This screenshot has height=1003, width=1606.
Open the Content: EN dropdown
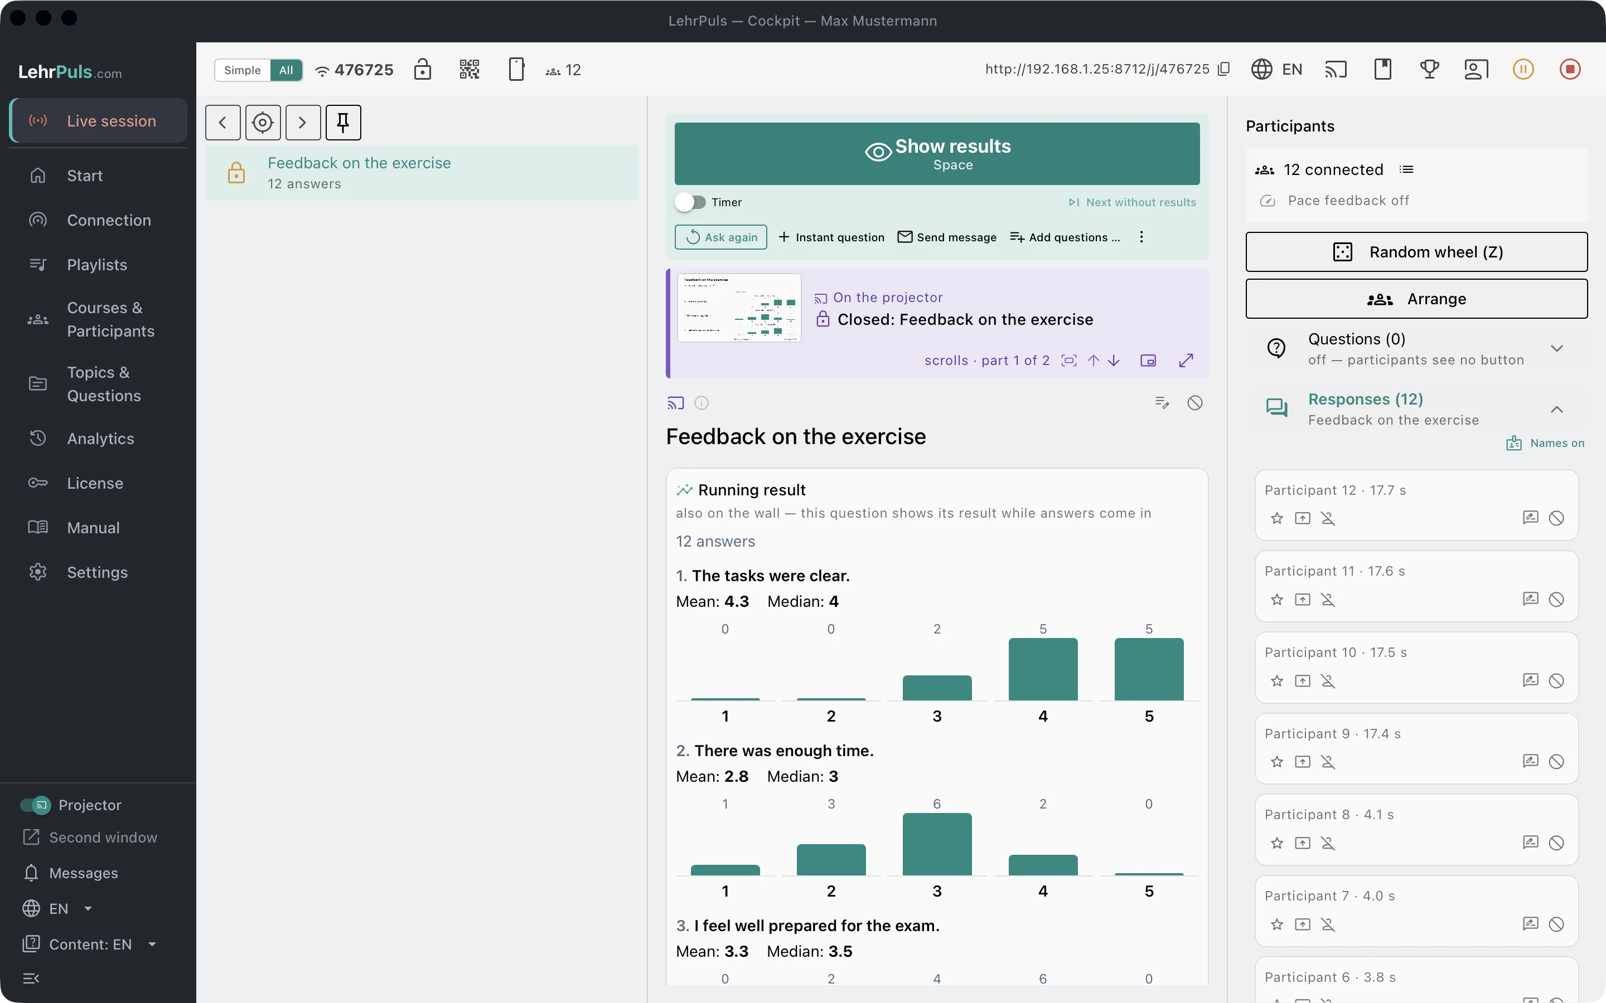click(90, 944)
